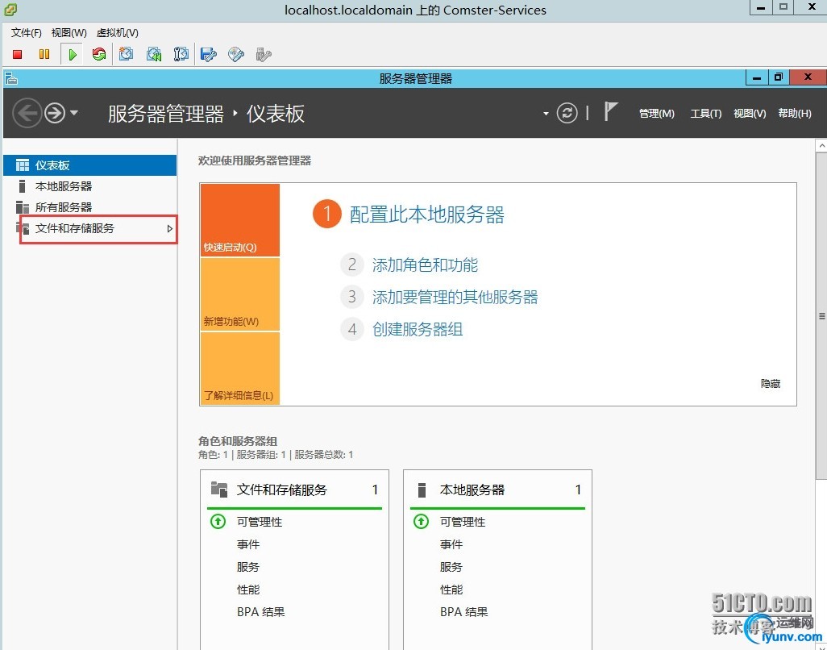Click the Reset VM toolbar icon
Image resolution: width=827 pixels, height=650 pixels.
98,54
